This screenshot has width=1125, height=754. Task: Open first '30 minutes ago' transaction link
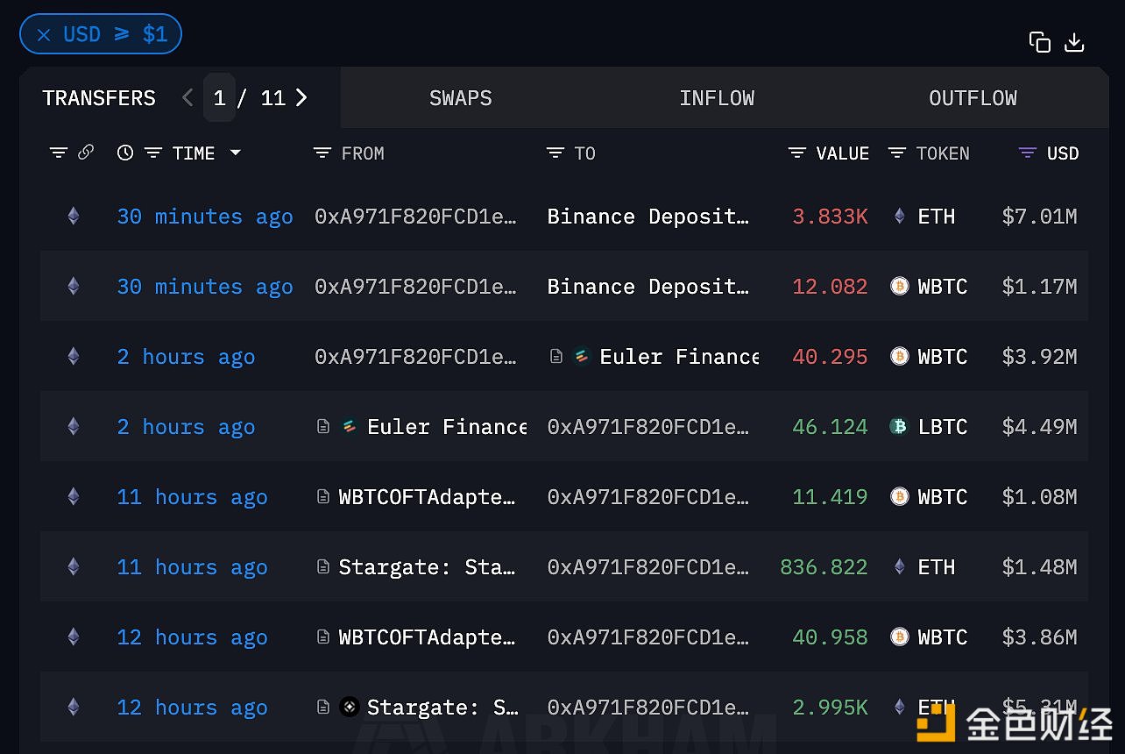click(x=205, y=217)
